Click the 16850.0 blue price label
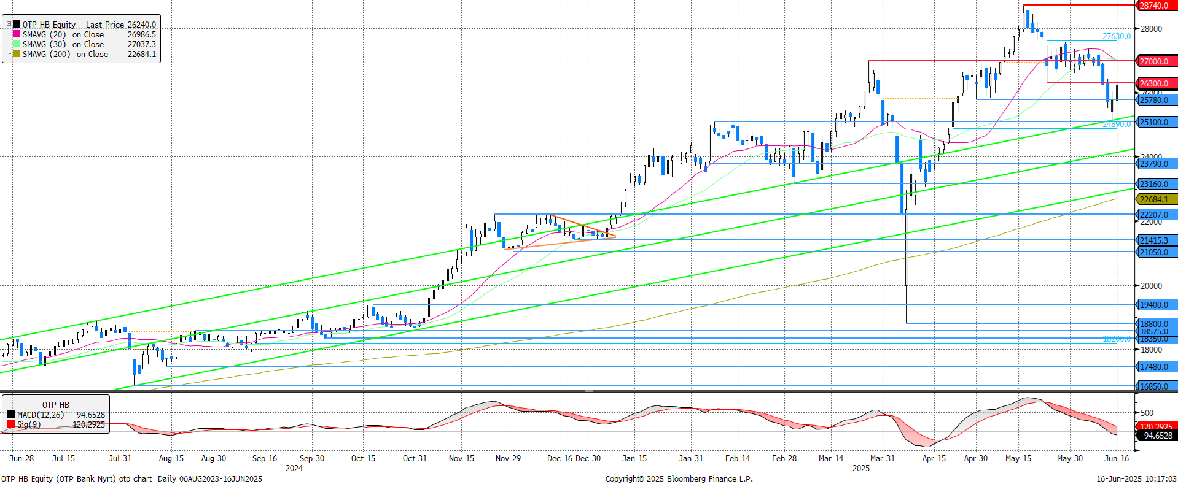This screenshot has width=1178, height=484. tap(1156, 386)
